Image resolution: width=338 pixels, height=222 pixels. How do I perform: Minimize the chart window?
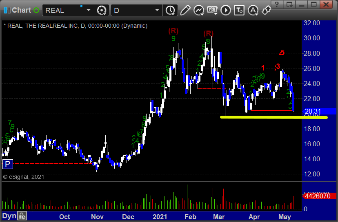click(x=301, y=4)
